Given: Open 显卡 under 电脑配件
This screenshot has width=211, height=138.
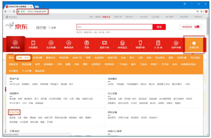Looking at the screenshot, I should click(x=36, y=99).
